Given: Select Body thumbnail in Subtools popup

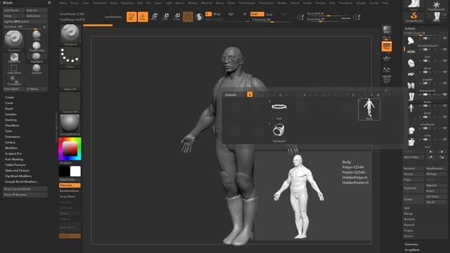Looking at the screenshot, I should (369, 110).
